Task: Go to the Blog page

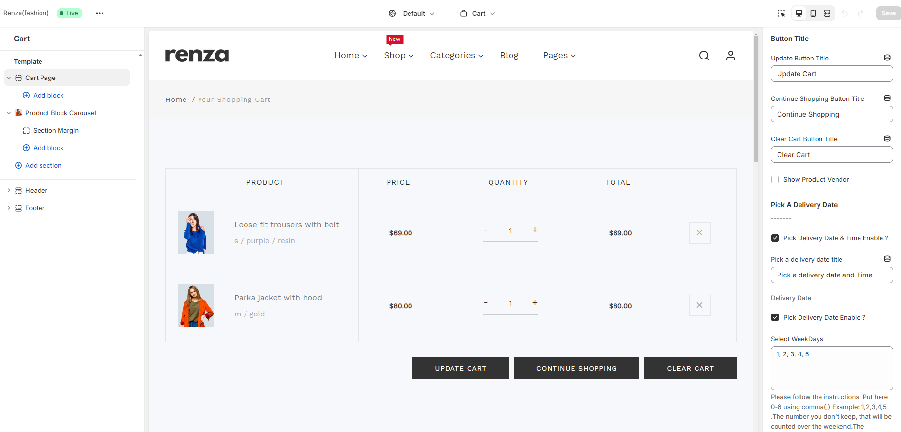Action: click(509, 56)
